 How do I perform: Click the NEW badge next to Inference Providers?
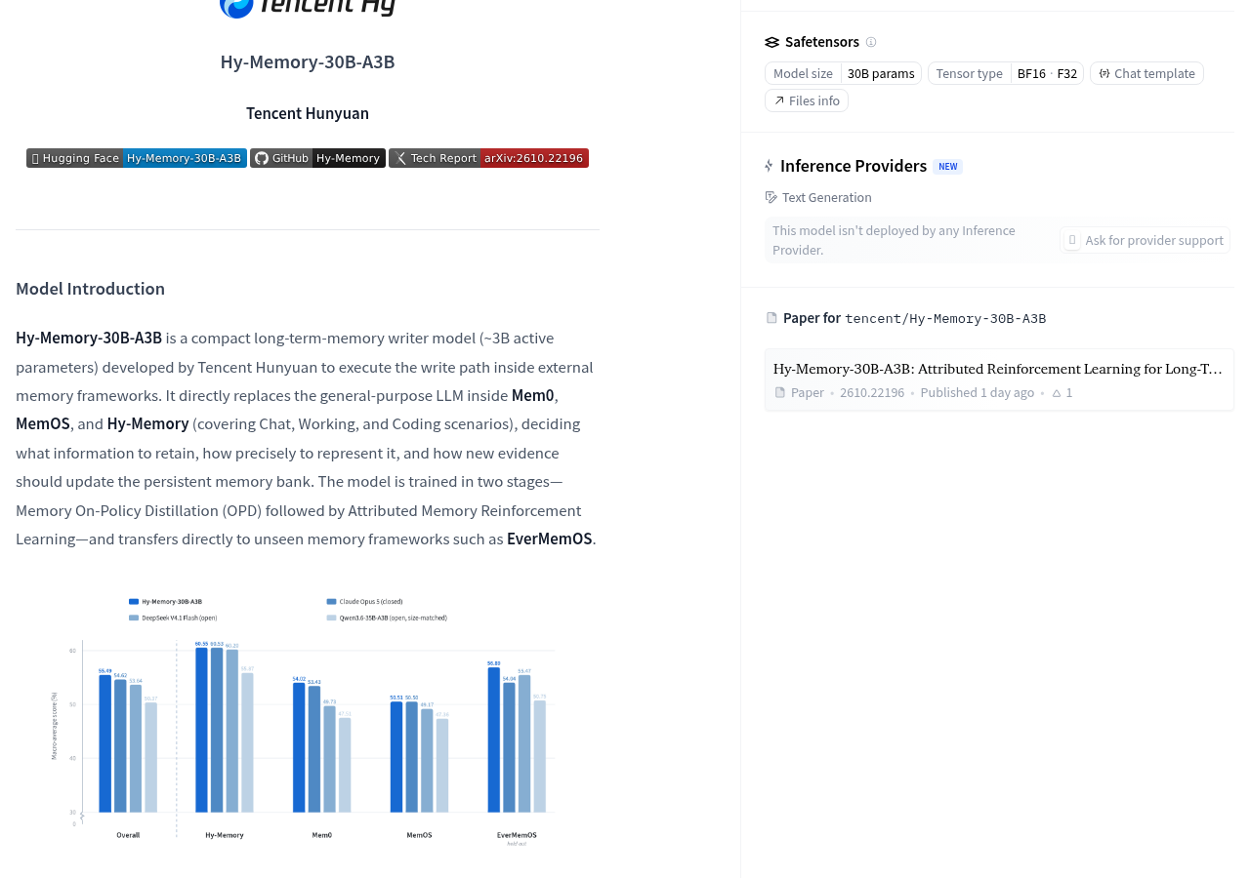[x=947, y=167]
